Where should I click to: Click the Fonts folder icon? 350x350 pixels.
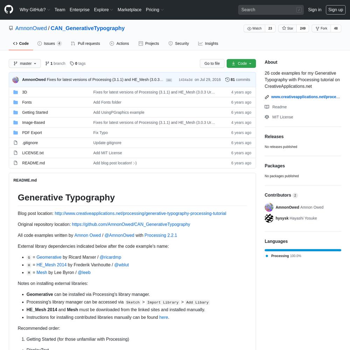(x=15, y=102)
